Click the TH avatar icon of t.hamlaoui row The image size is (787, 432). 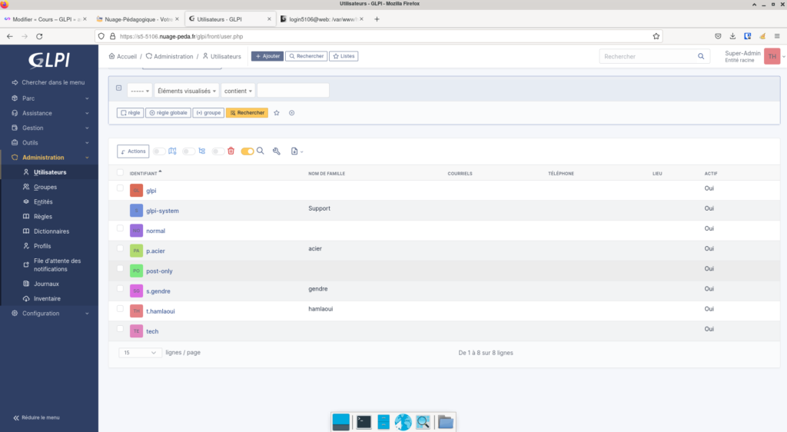point(136,311)
